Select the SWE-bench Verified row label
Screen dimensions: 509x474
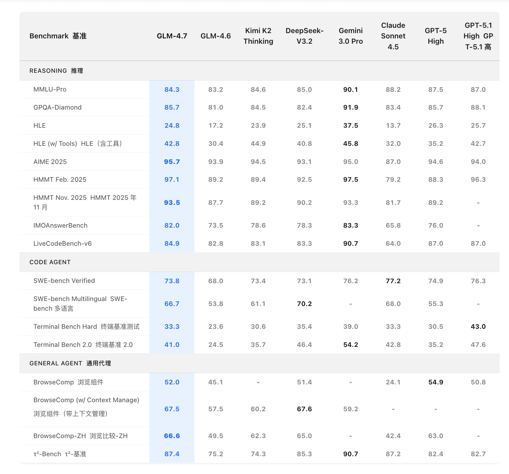coord(64,281)
